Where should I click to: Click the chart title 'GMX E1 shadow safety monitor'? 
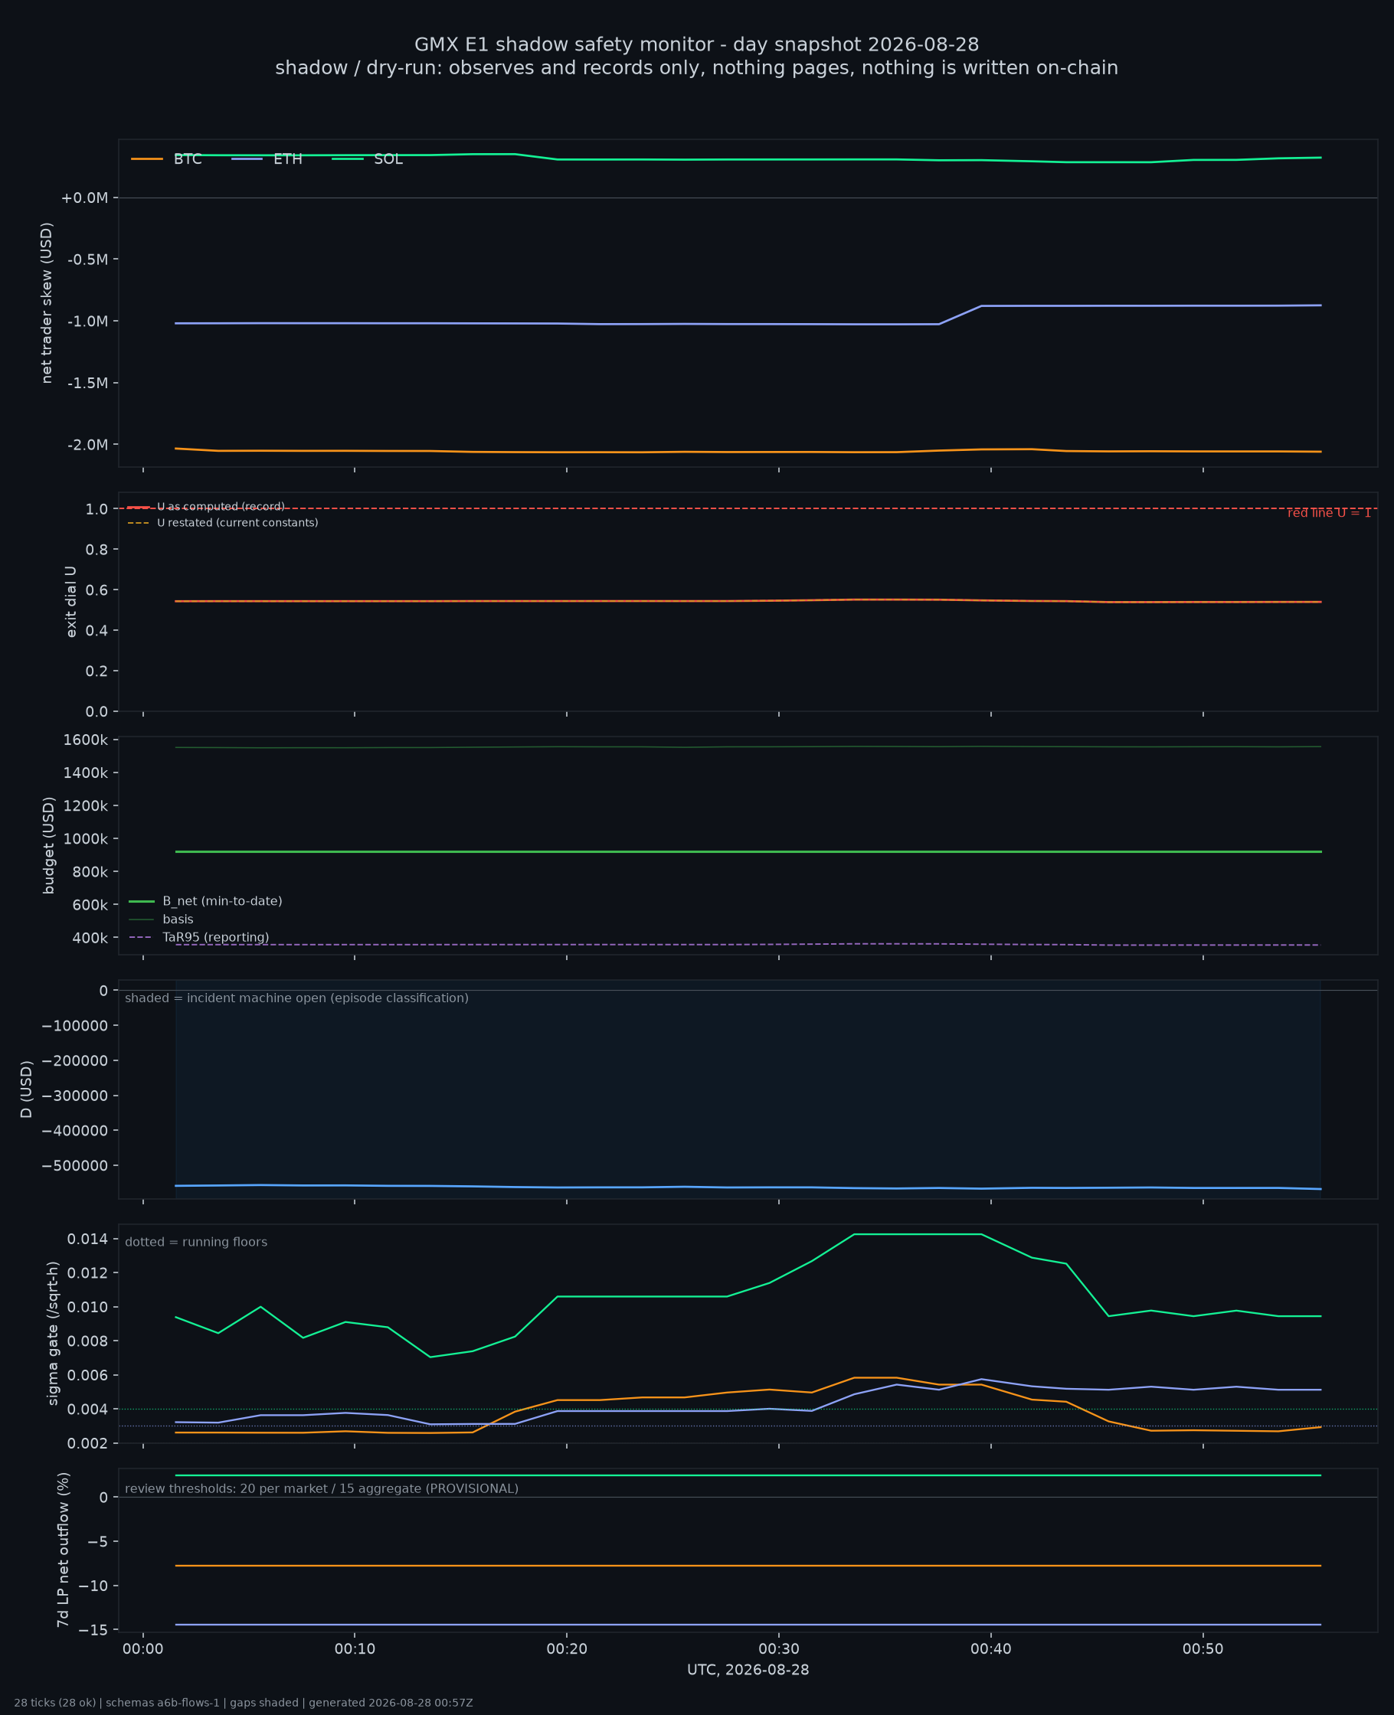696,44
